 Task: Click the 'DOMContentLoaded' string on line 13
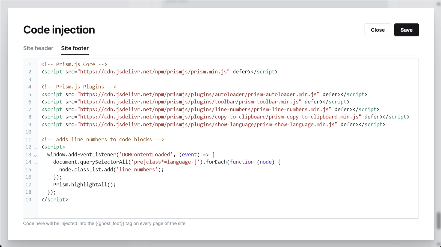(146, 154)
